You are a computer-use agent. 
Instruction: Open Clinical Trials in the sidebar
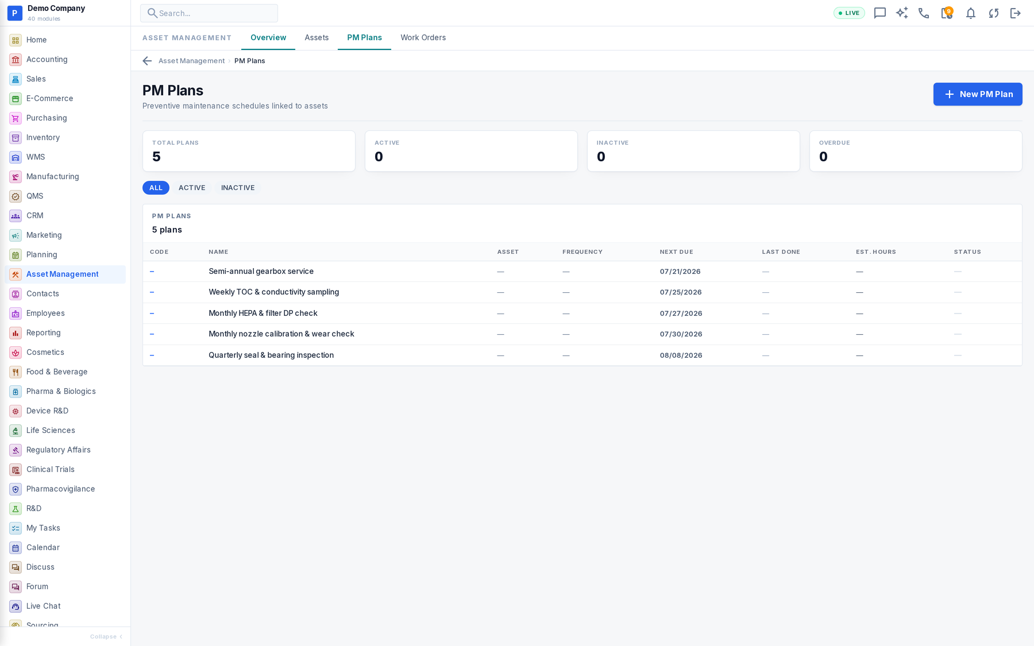point(65,470)
